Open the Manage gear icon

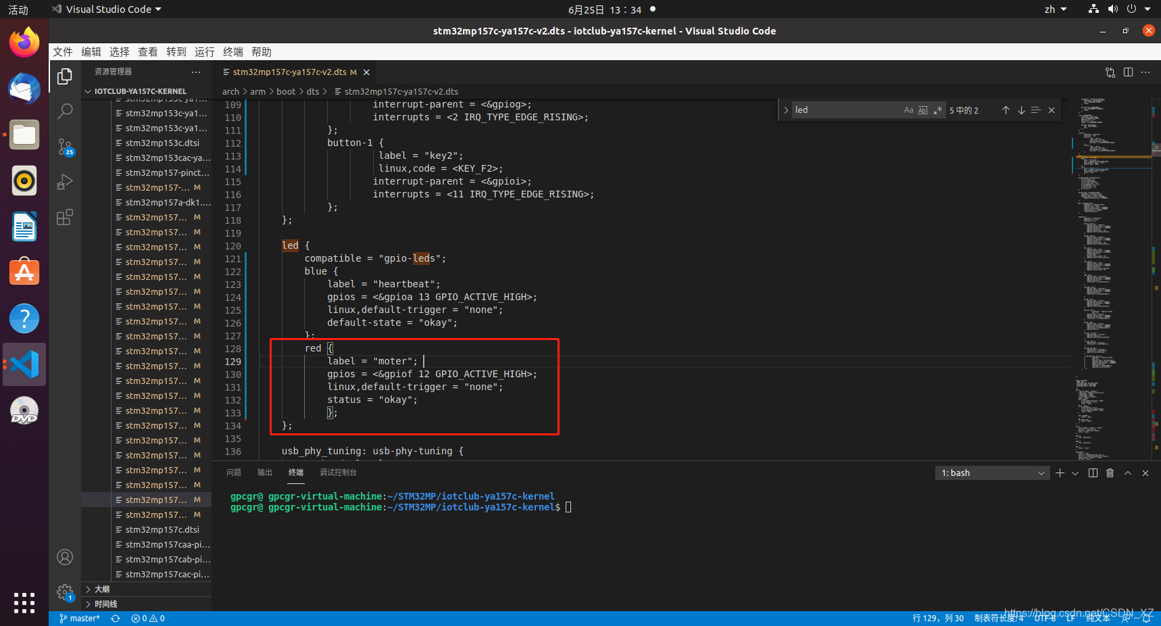(65, 593)
